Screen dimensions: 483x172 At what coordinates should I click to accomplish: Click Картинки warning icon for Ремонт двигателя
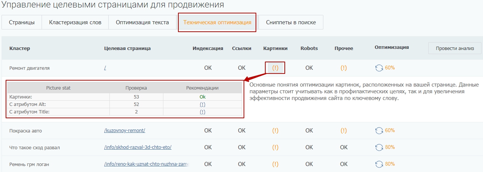(x=275, y=68)
